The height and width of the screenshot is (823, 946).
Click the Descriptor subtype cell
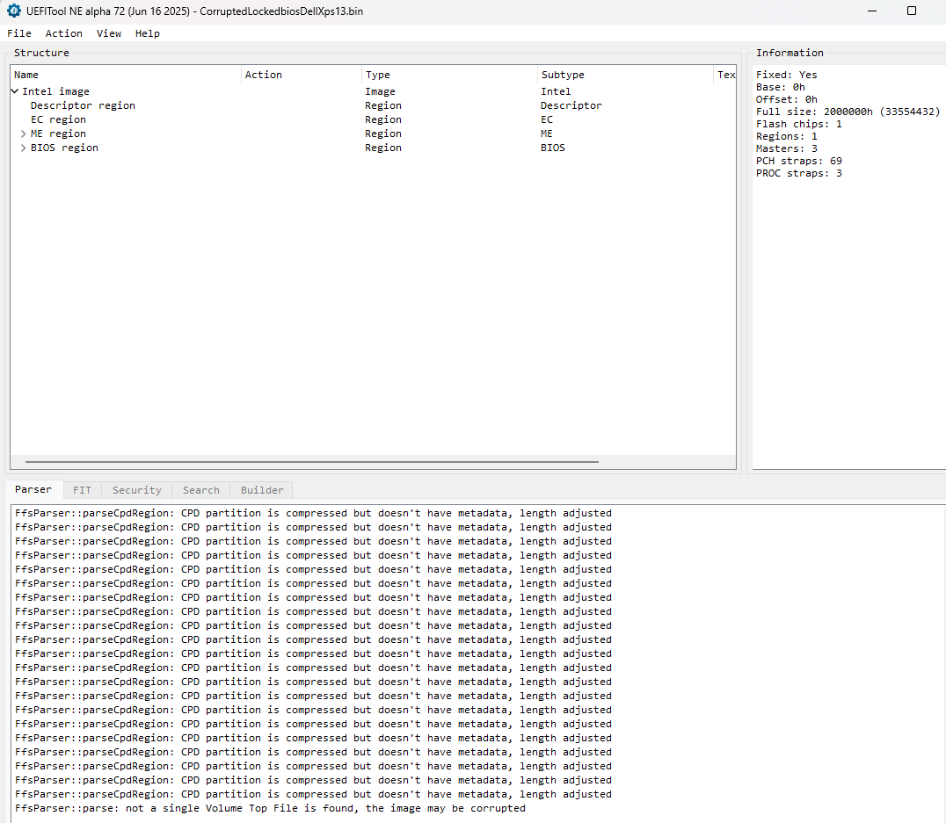[x=571, y=105]
